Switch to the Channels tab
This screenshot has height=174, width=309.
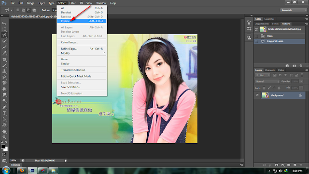(x=269, y=70)
